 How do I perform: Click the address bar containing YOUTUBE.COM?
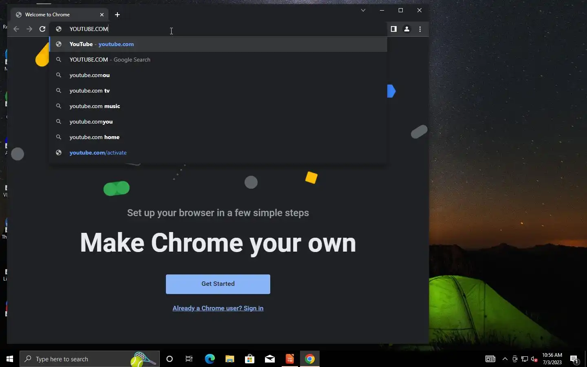218,29
